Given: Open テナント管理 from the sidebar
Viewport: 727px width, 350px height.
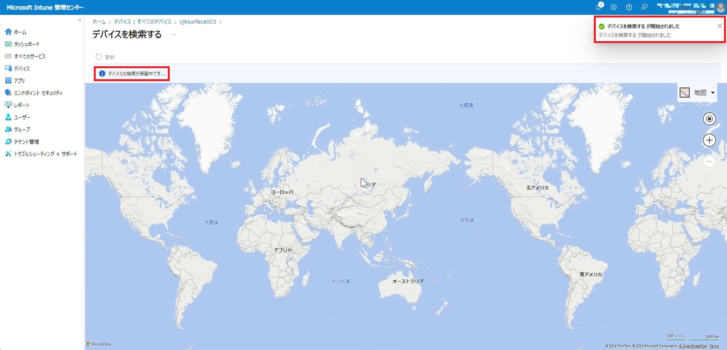Looking at the screenshot, I should point(27,142).
